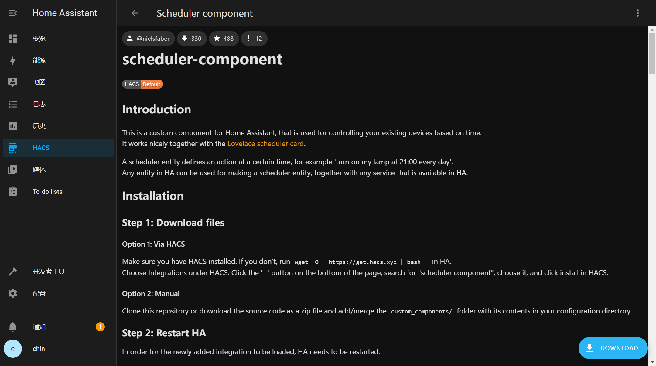Select 能源 in the sidebar
This screenshot has height=366, width=656.
[58, 60]
